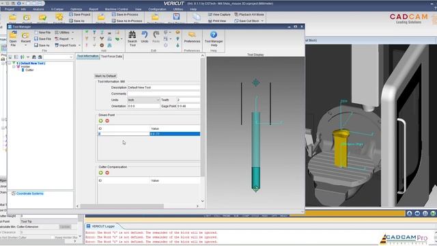Screen dimensions: 437x246
Task: Open the Report dropdown in Tool Manager
Action: 64,39
